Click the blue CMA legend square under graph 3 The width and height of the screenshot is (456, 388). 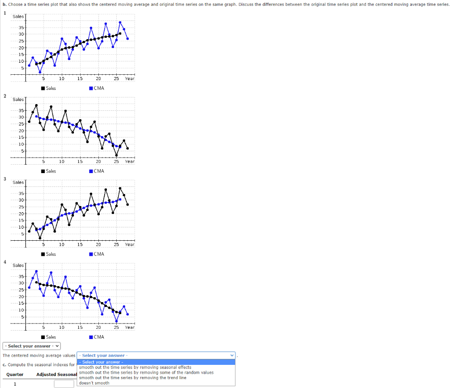point(91,254)
